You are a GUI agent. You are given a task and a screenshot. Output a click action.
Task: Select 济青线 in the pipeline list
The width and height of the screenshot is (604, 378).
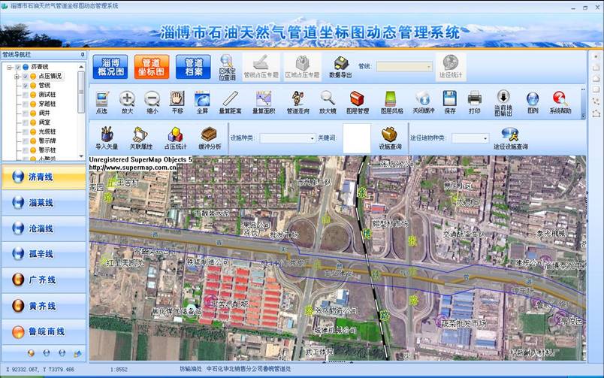pyautogui.click(x=44, y=177)
